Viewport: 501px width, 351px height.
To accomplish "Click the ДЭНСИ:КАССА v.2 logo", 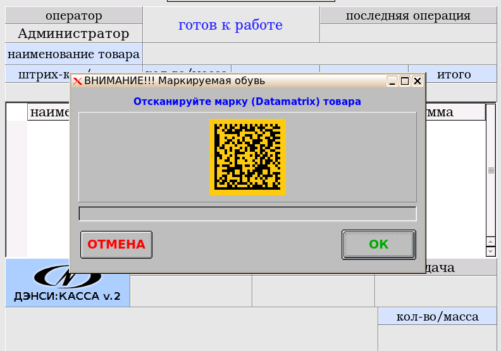I will click(x=68, y=283).
